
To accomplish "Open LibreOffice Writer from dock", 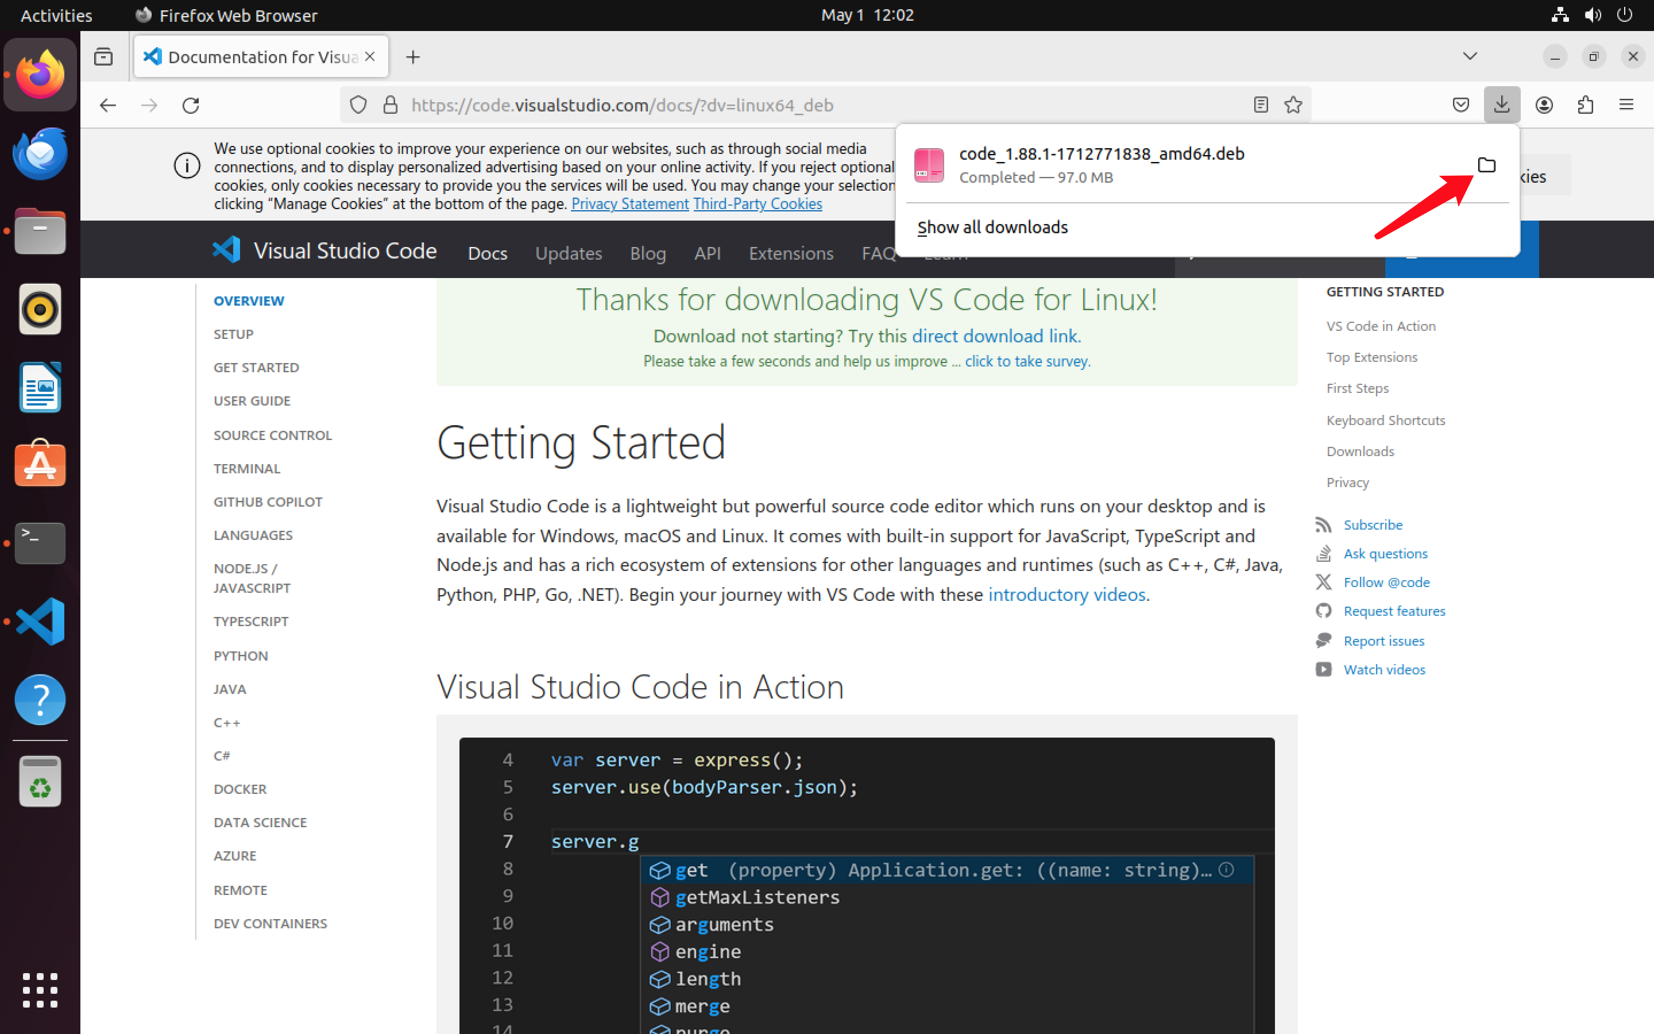I will (x=40, y=387).
